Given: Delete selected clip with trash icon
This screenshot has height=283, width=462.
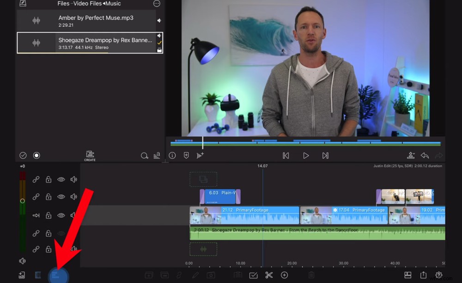Looking at the screenshot, I should click(311, 275).
